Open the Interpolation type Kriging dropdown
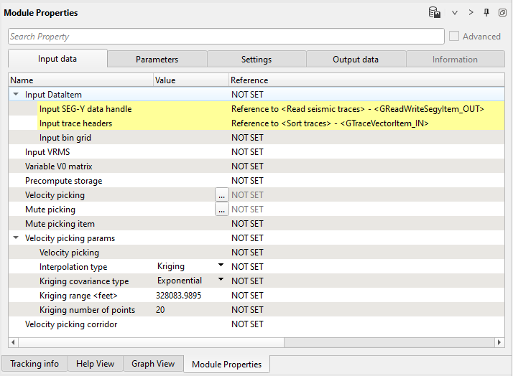 tap(221, 266)
